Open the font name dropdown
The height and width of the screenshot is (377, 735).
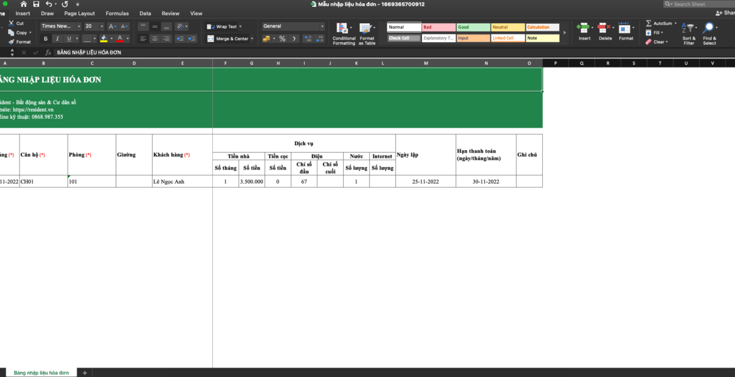[79, 26]
